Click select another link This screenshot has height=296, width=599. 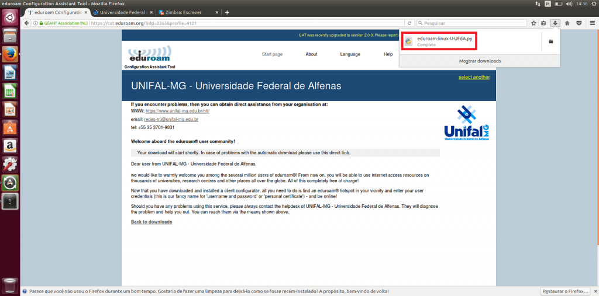pos(474,77)
